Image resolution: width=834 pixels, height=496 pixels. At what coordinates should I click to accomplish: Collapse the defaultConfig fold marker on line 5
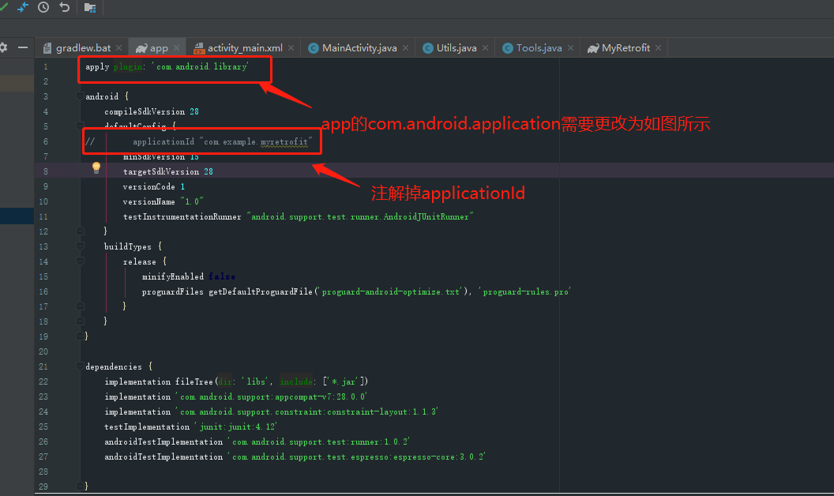coord(80,126)
